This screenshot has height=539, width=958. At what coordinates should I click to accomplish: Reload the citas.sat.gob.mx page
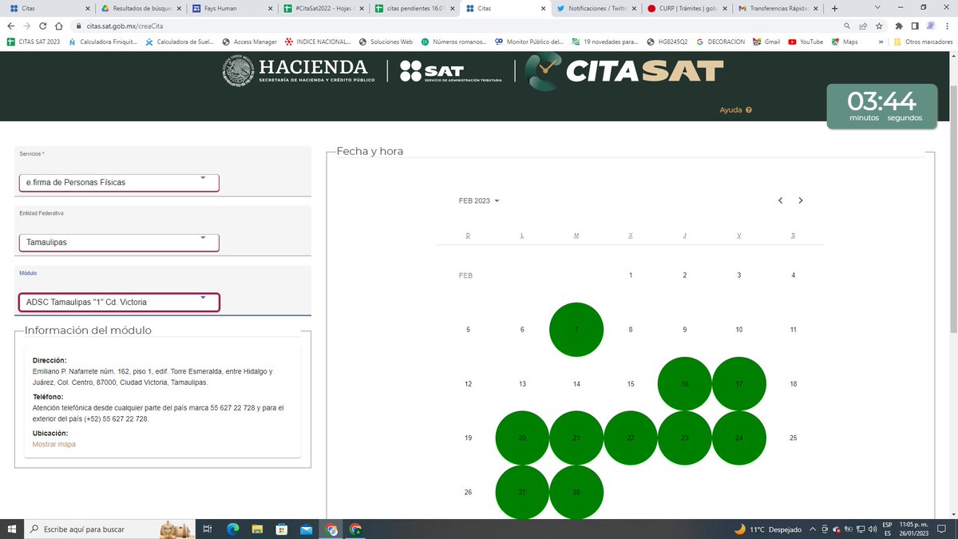point(42,26)
